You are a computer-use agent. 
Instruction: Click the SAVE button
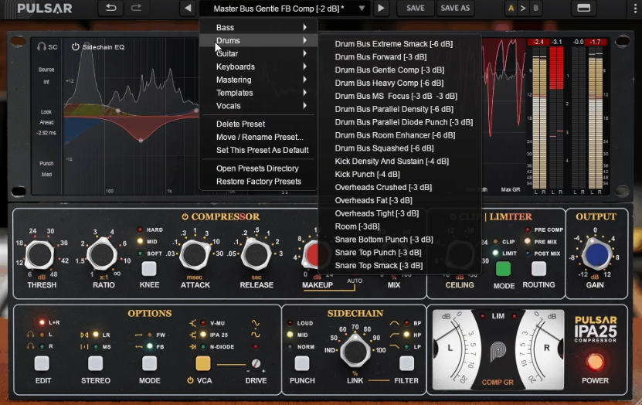click(x=415, y=9)
